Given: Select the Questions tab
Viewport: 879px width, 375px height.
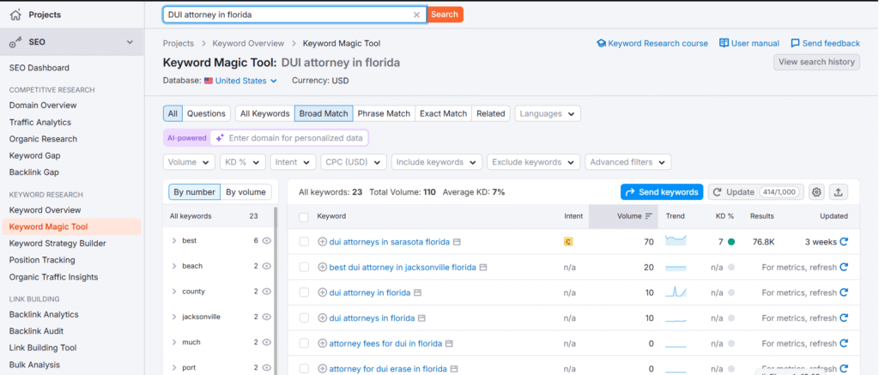Looking at the screenshot, I should [206, 113].
